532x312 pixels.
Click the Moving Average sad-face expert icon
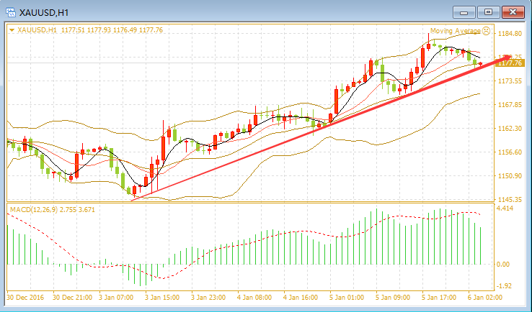(486, 31)
